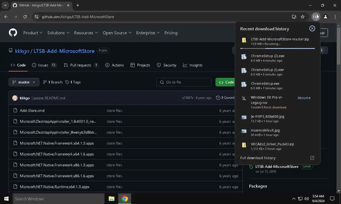Viewport: 341px width, 204px height.
Task: Open a new browser tab
Action: tap(78, 5)
